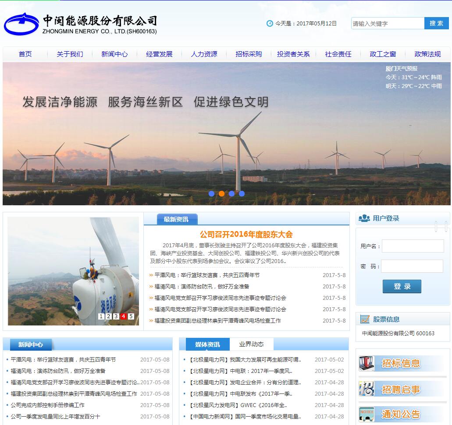Viewport: 452px width, 425px height.
Task: Open 平潭风电 basketball news in 最新资讯
Action: (207, 275)
